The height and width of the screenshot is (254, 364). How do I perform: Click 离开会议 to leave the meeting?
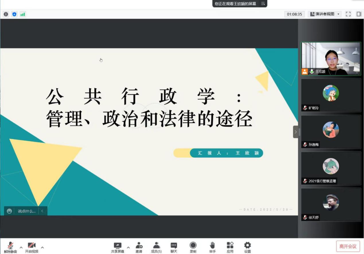(348, 246)
